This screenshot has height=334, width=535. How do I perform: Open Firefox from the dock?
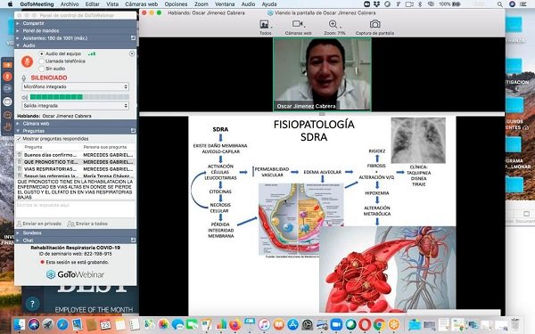(x=235, y=324)
